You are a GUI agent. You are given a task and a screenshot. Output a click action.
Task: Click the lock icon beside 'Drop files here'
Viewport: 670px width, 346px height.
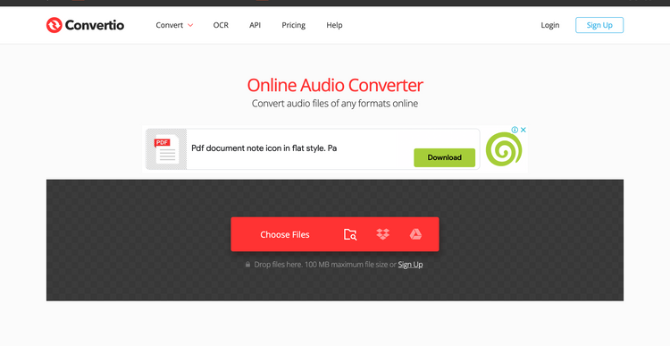pyautogui.click(x=247, y=265)
